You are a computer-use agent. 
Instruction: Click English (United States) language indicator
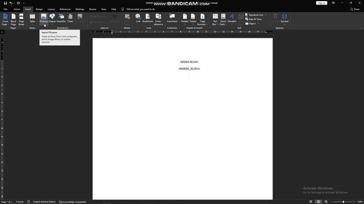(x=44, y=202)
